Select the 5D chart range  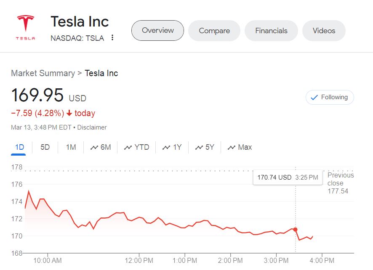(45, 147)
